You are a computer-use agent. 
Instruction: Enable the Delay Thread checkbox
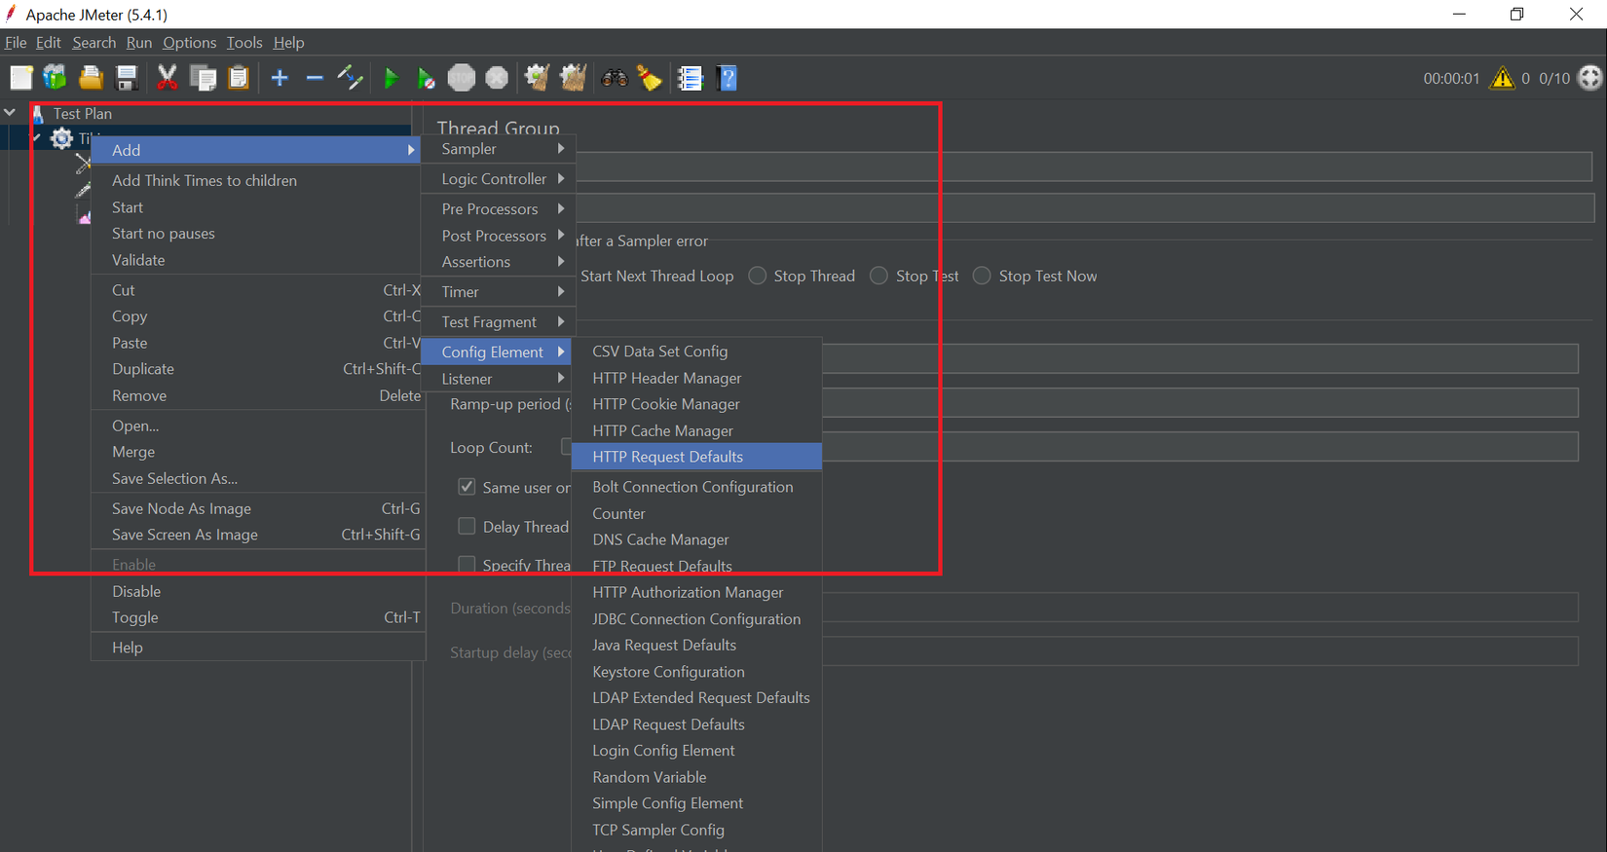[x=467, y=526]
